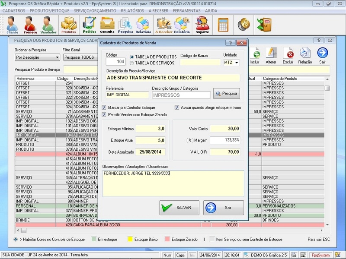Click the SALVAR button
This screenshot has height=259, width=346.
(x=179, y=208)
